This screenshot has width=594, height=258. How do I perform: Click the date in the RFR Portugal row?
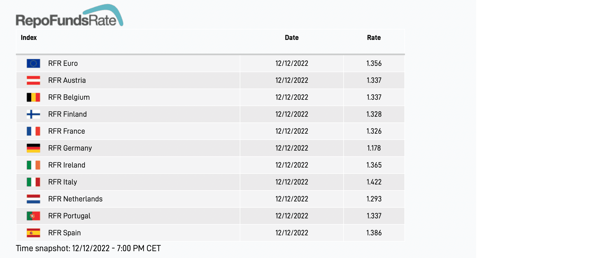coord(292,216)
